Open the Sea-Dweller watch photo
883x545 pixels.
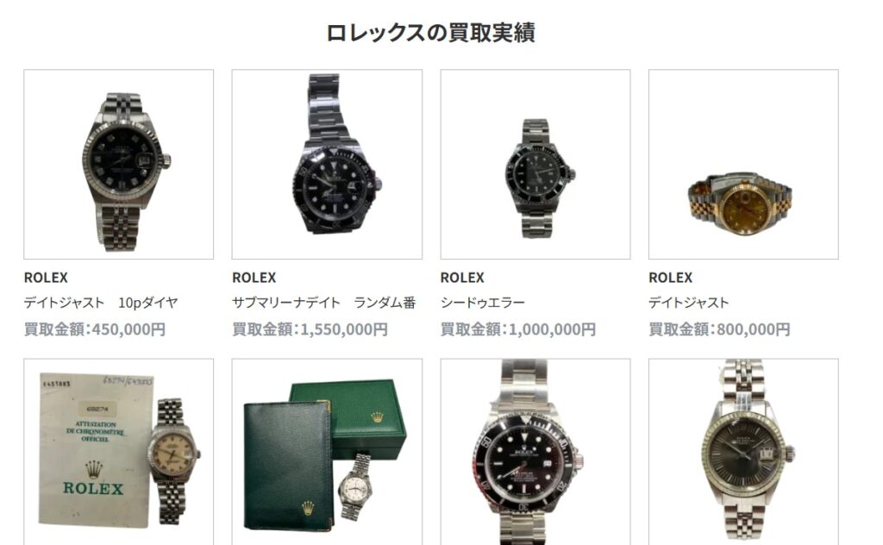click(x=535, y=165)
